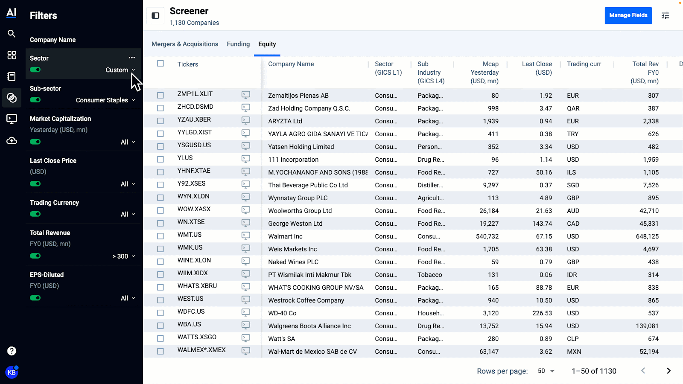The width and height of the screenshot is (683, 384).
Task: Open the cloud upload icon in sidebar
Action: click(12, 140)
